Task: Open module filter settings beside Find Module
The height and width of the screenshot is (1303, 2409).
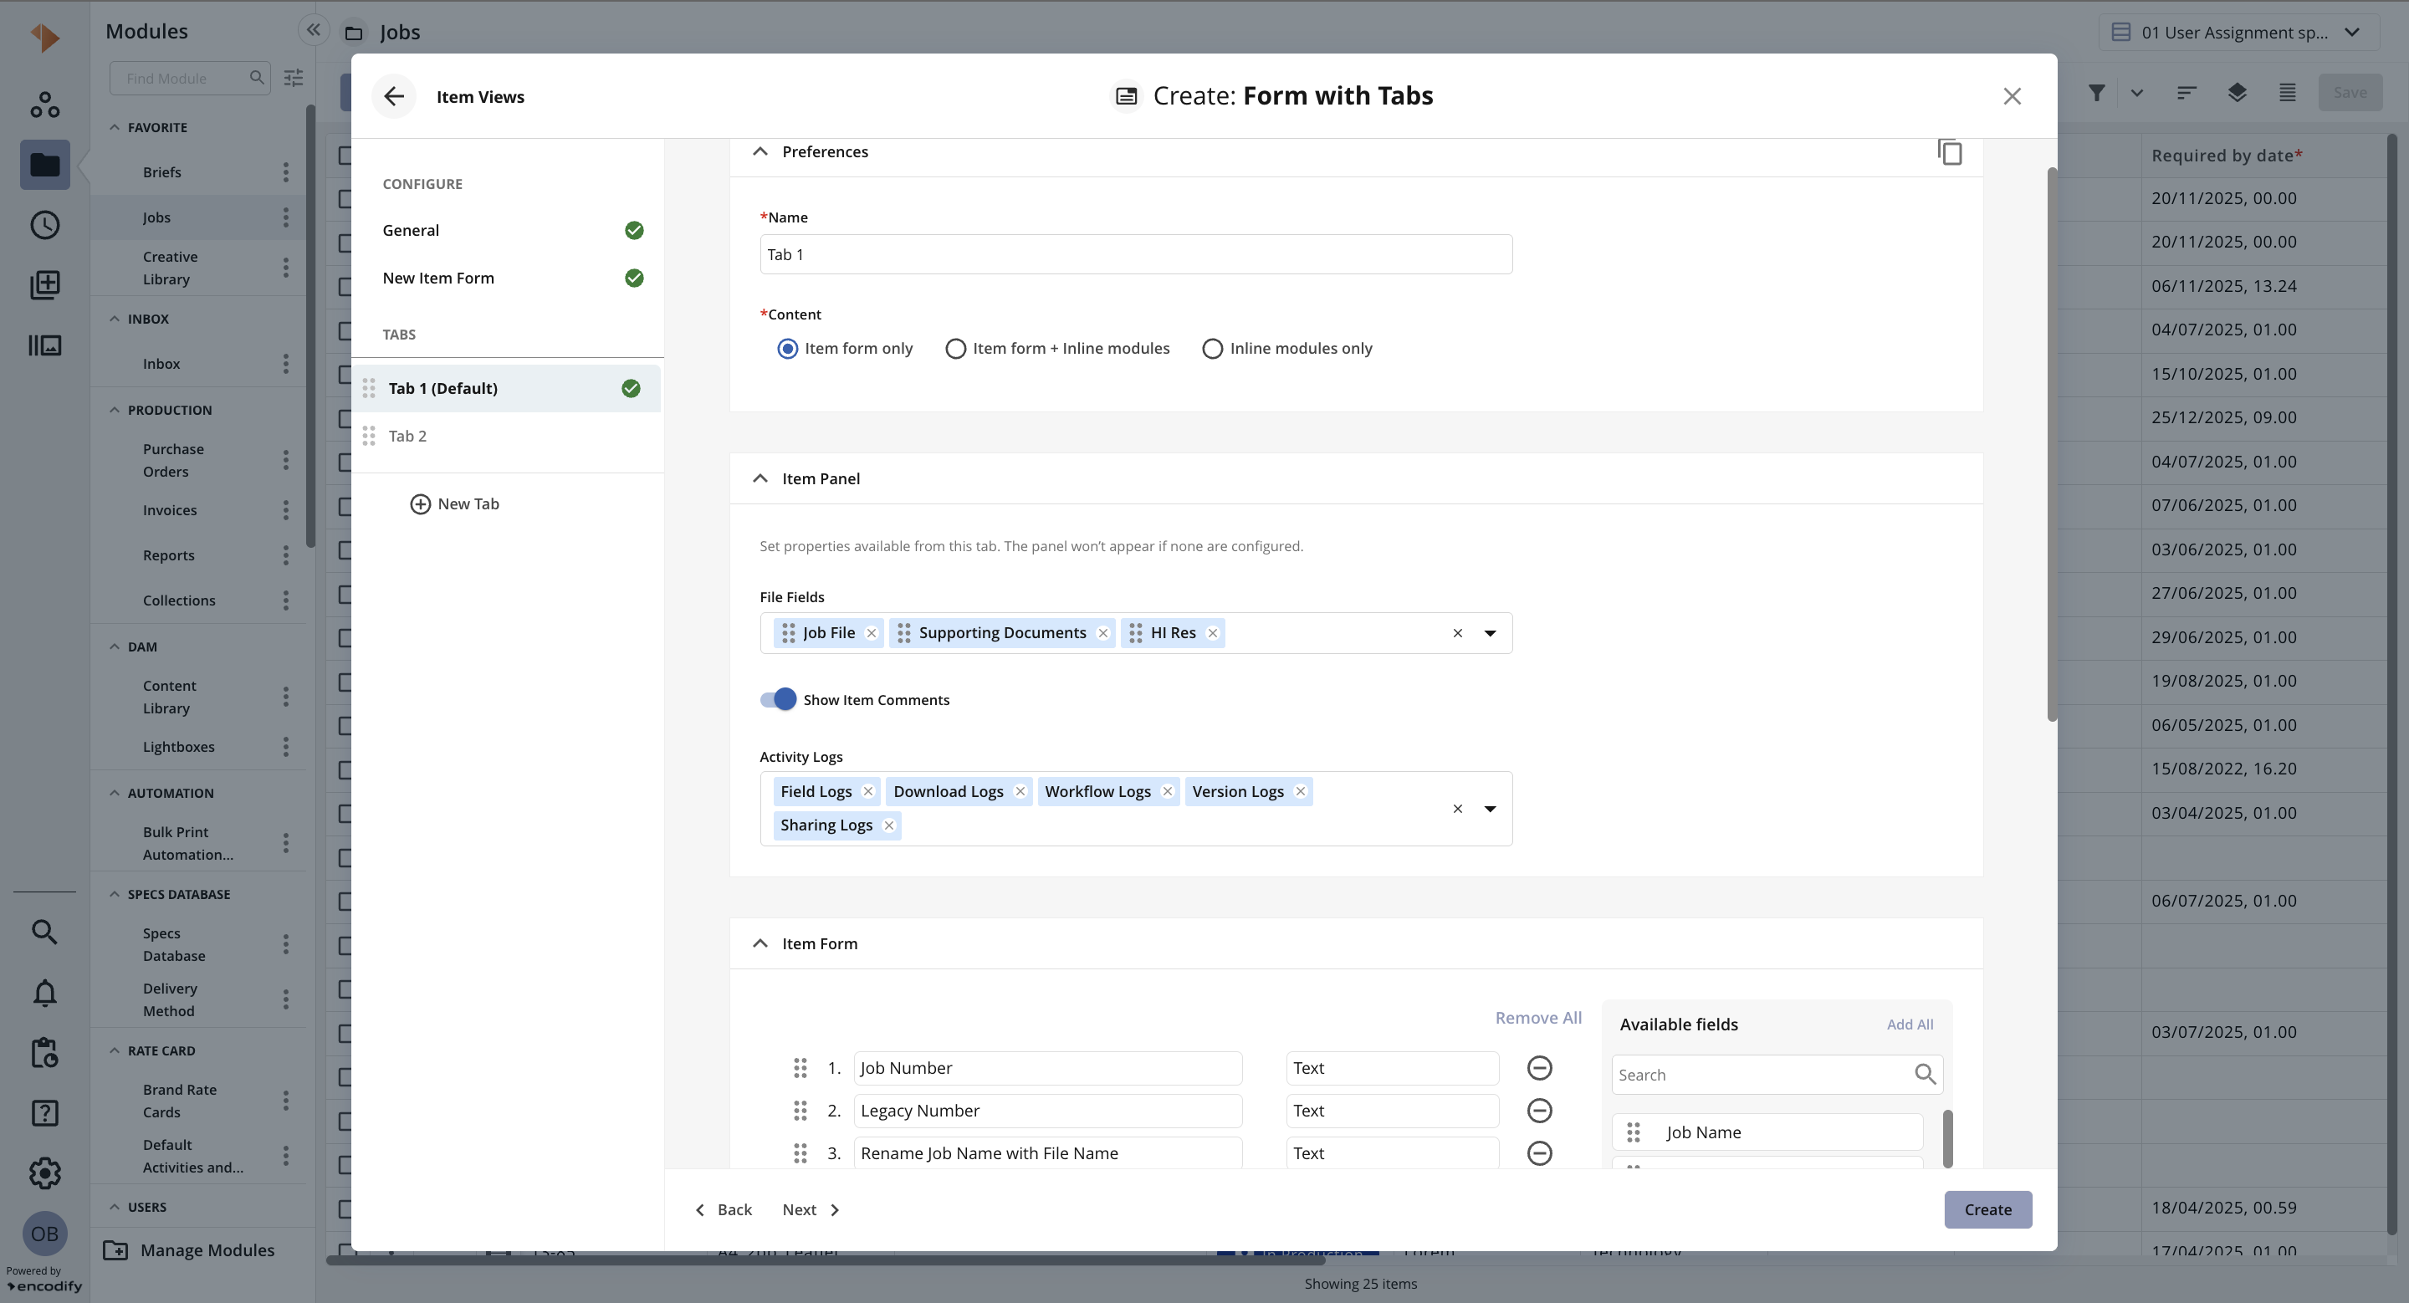Action: coord(294,78)
